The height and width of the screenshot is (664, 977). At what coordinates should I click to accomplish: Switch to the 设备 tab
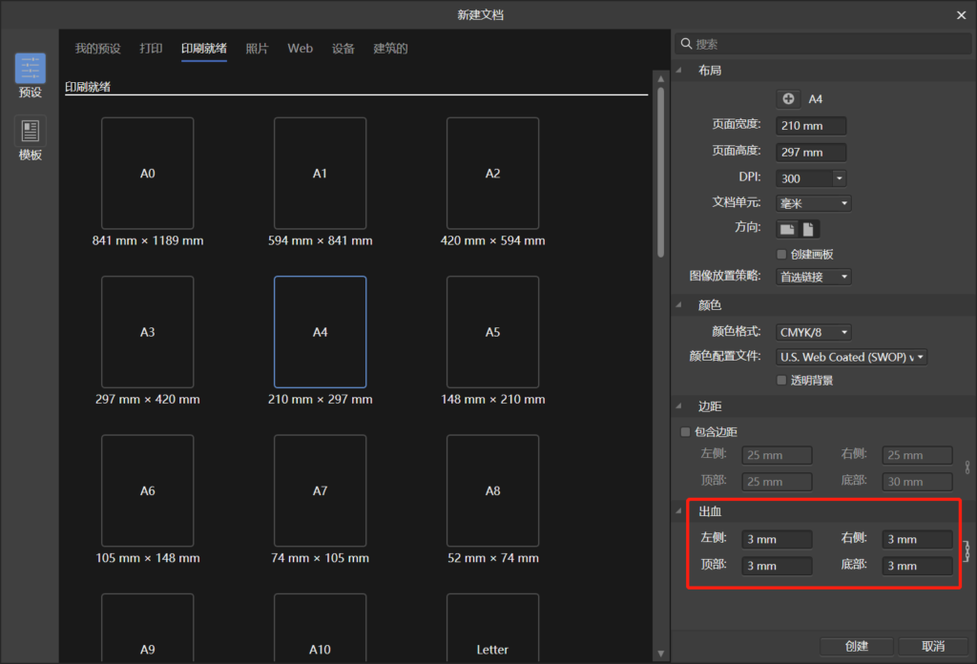pyautogui.click(x=343, y=49)
